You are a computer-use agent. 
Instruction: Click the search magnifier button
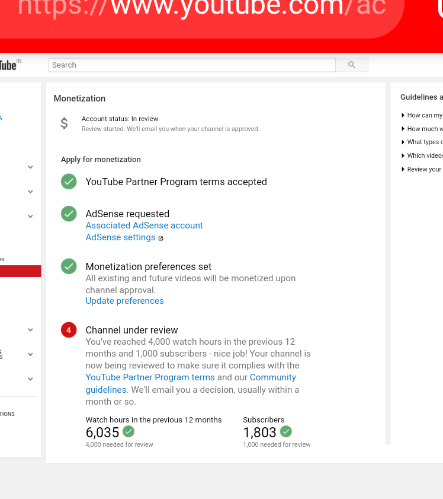point(352,65)
